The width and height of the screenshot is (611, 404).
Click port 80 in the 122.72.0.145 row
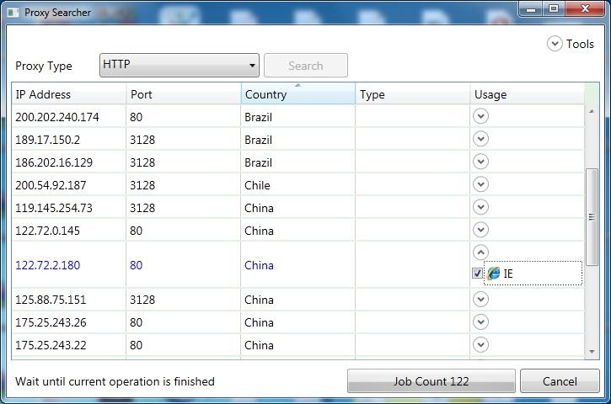pyautogui.click(x=136, y=231)
